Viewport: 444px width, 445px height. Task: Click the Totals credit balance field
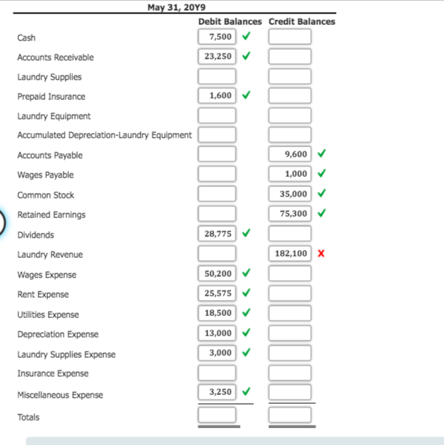[x=290, y=415]
